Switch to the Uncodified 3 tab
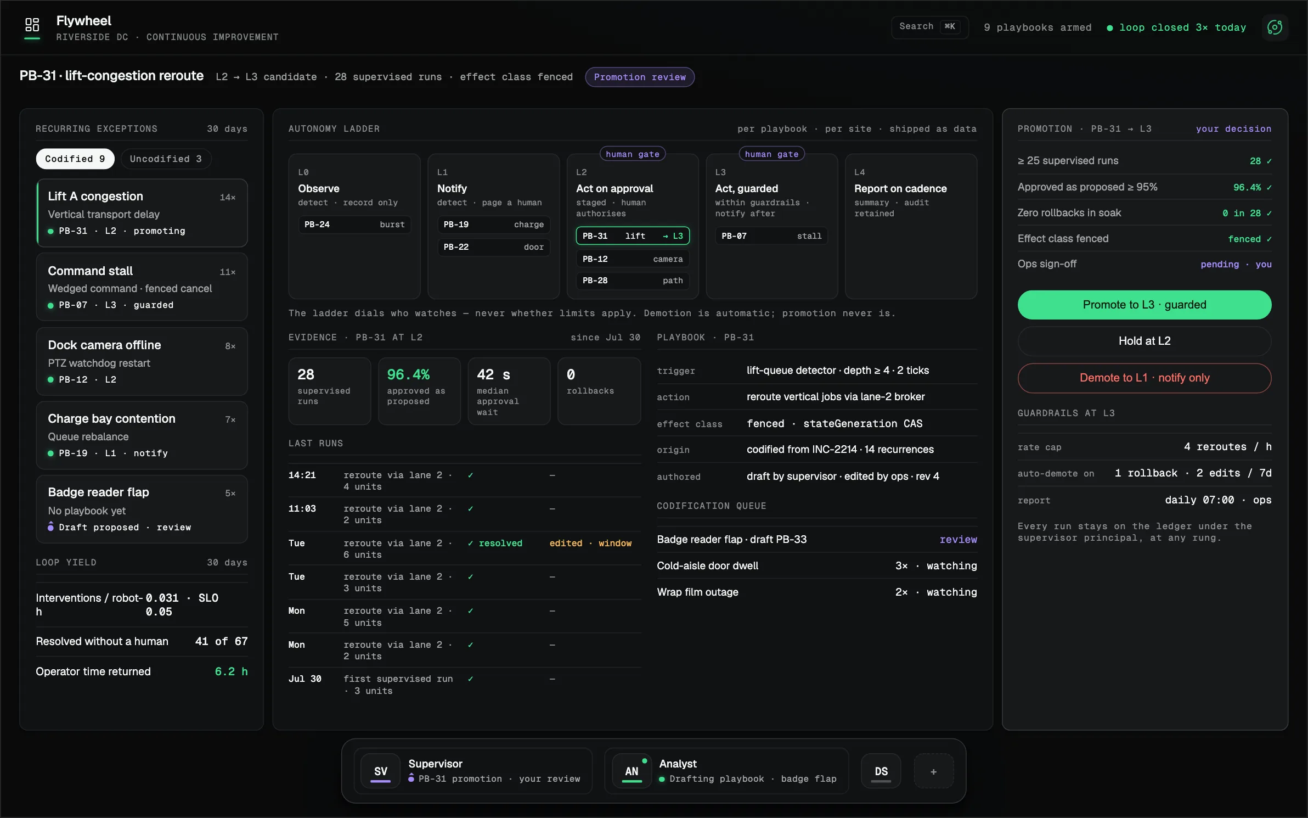The width and height of the screenshot is (1308, 818). click(166, 159)
